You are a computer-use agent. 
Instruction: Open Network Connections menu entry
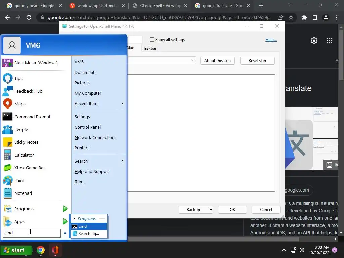click(x=95, y=137)
